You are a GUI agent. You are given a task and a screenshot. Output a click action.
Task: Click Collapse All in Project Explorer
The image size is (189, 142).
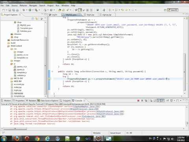click(33, 19)
